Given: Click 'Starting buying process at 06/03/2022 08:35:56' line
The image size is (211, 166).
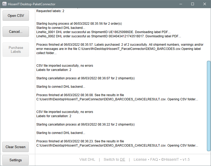Looking at the screenshot, I should tap(79, 24).
